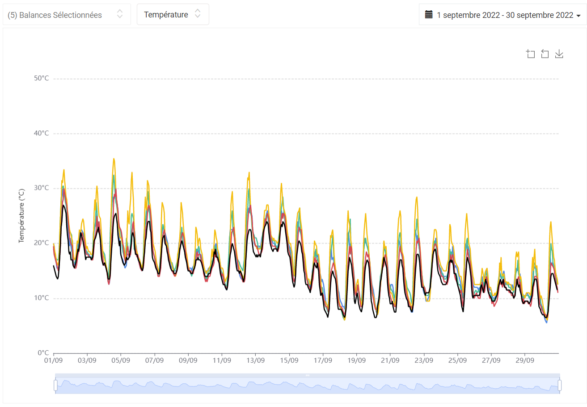Screen dimensions: 587x407
Task: Click the '0°C' y-axis label
Action: click(43, 353)
